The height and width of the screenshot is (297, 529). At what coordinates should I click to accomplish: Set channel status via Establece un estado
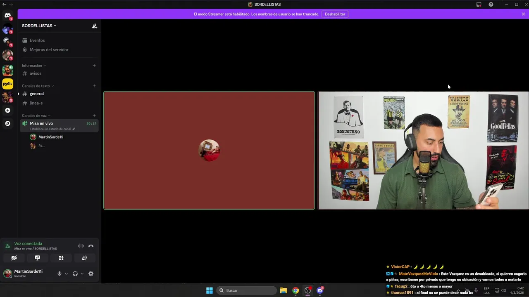coord(52,129)
